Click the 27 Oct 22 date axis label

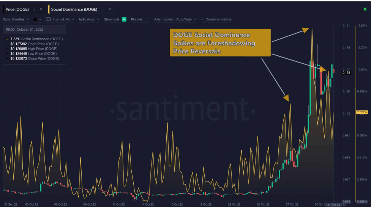coord(292,204)
